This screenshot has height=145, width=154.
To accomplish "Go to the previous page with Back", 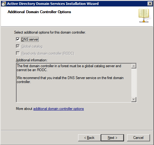I will pos(89,138).
